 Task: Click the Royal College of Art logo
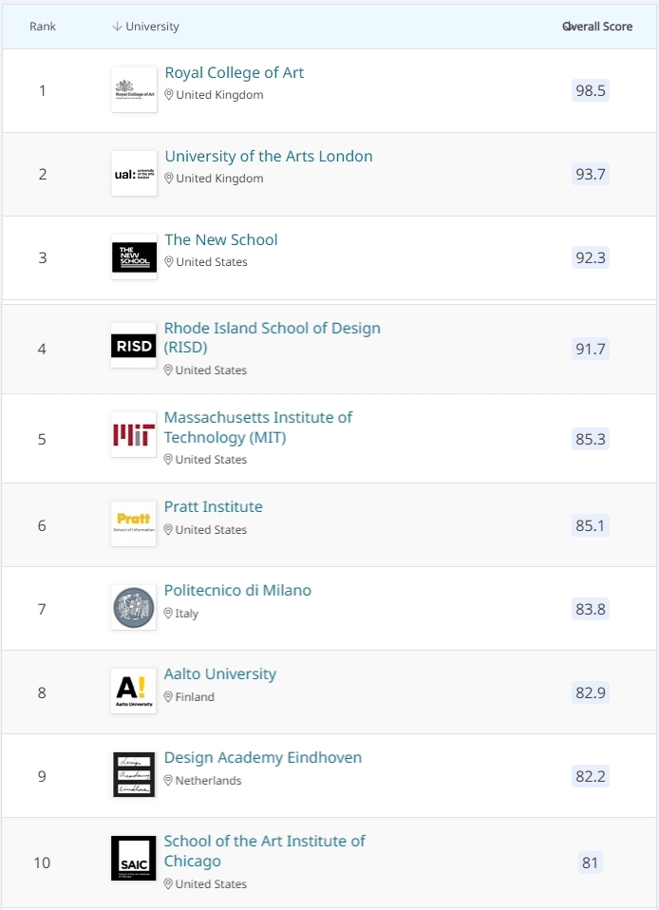pyautogui.click(x=134, y=90)
